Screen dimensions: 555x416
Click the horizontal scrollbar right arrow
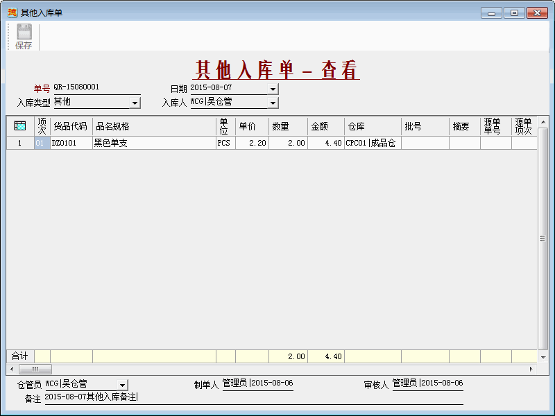point(531,369)
